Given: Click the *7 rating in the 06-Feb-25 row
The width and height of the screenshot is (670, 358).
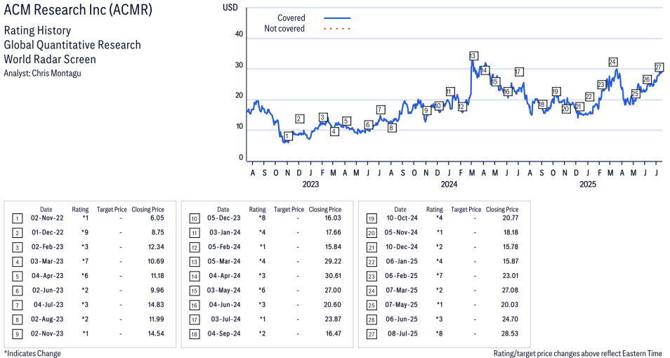Looking at the screenshot, I should (x=439, y=276).
